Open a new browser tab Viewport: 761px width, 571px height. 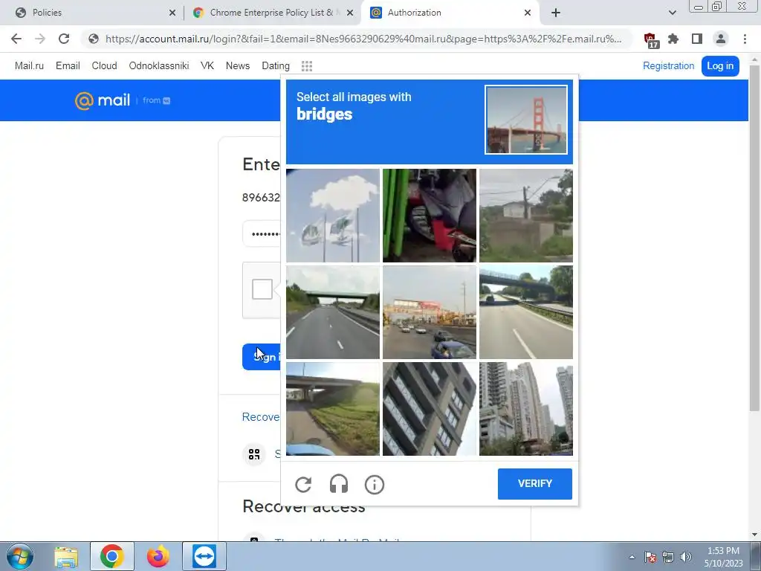pyautogui.click(x=556, y=13)
